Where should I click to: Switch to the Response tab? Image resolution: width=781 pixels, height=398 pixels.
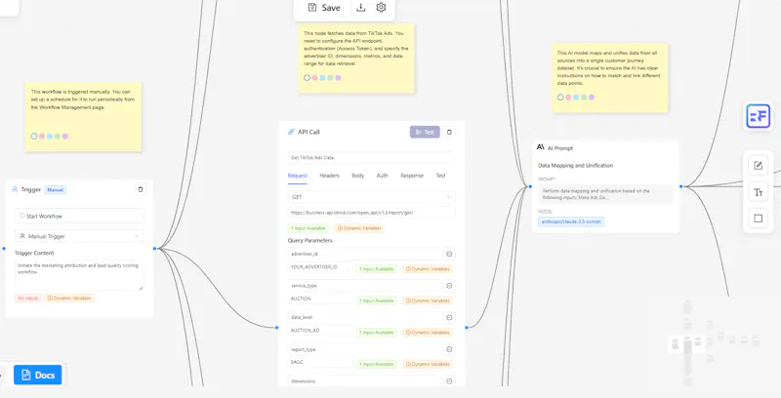click(412, 176)
